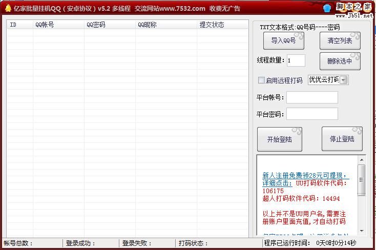Viewport: 376px width, 250px height.
Task: Open the 优优云打码 platform dropdown
Action: point(344,80)
